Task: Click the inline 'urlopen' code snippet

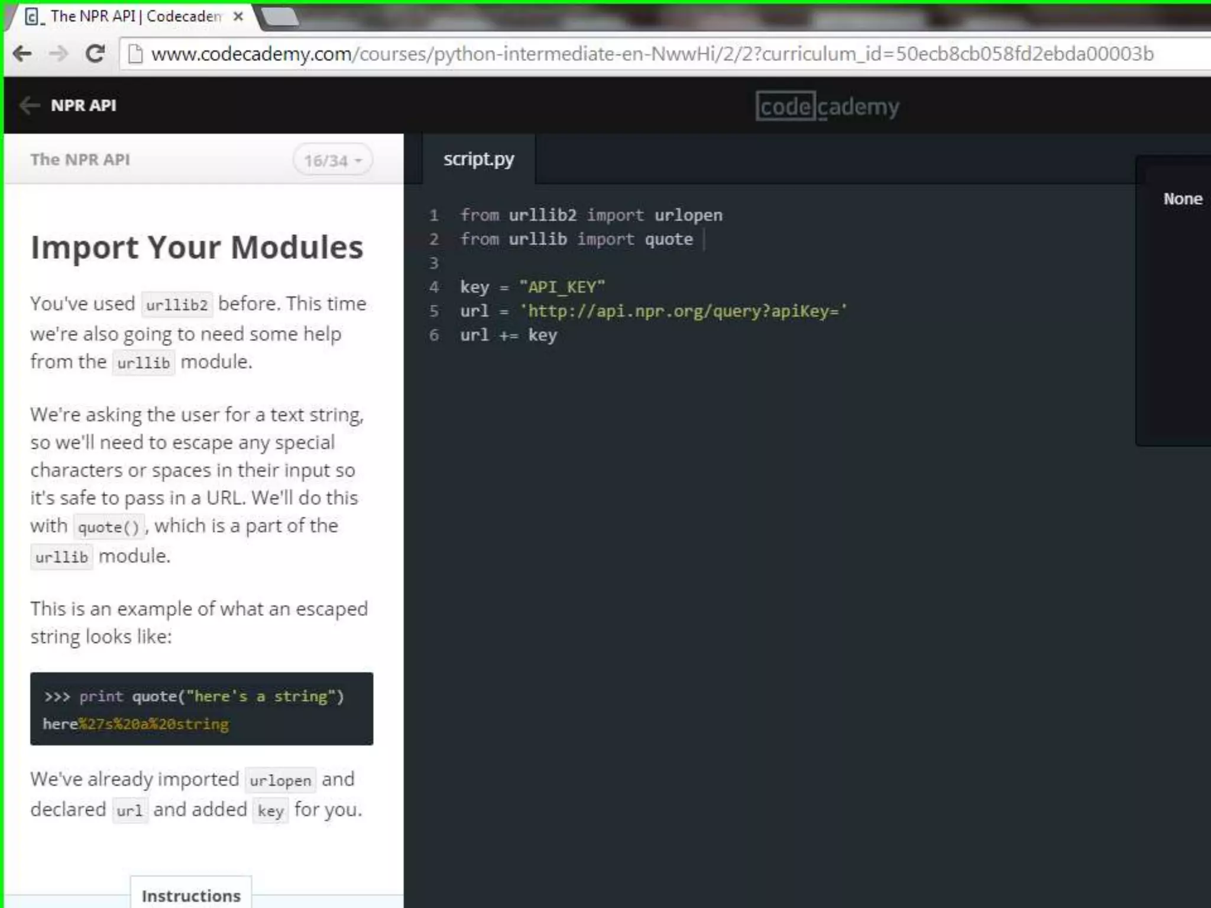Action: coord(280,780)
